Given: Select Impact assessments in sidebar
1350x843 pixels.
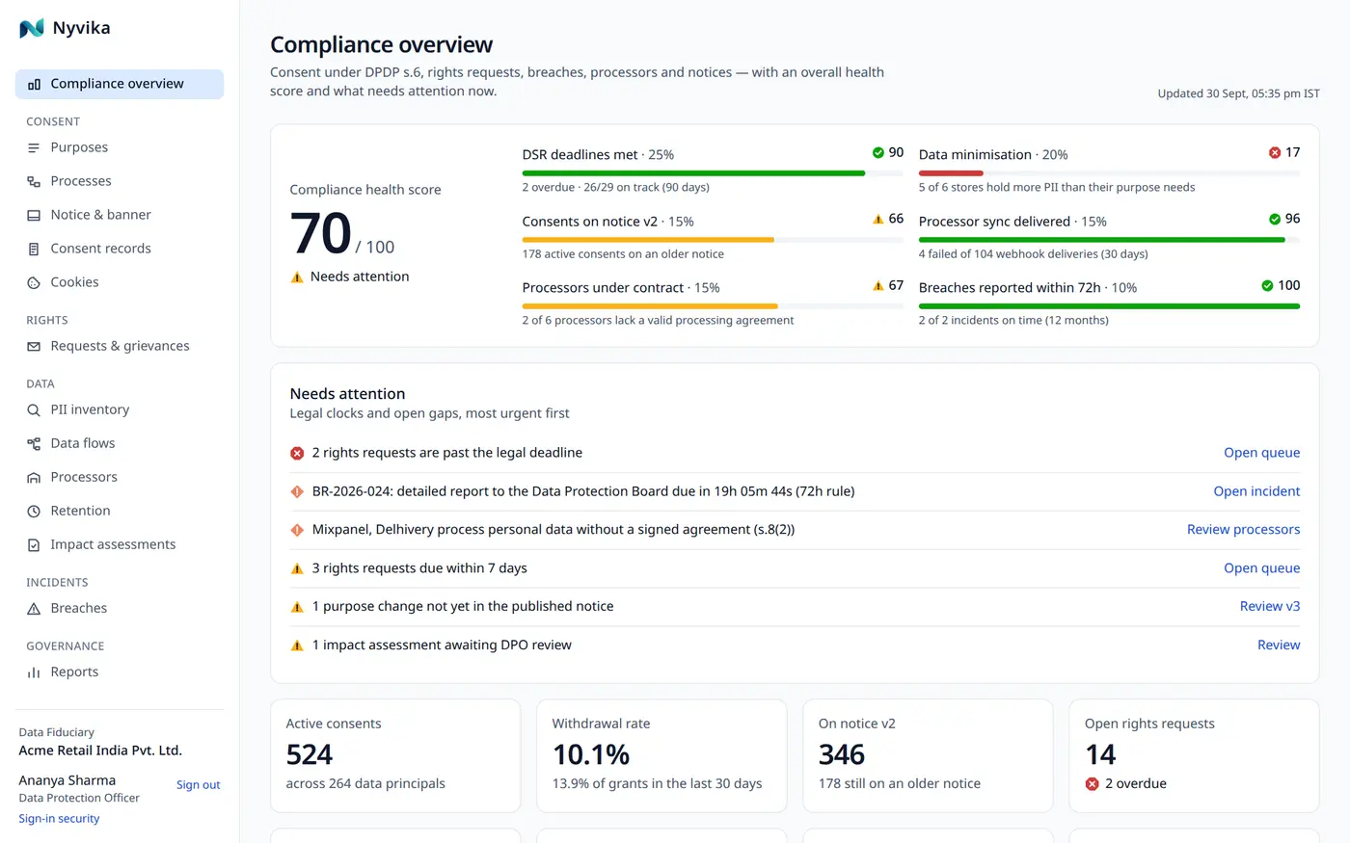Looking at the screenshot, I should pos(120,544).
